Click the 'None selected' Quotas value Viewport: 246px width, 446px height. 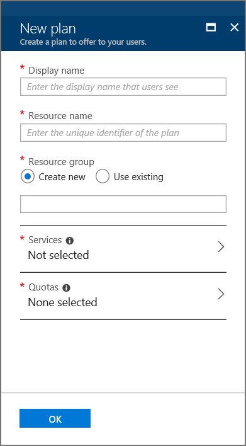pos(62,302)
